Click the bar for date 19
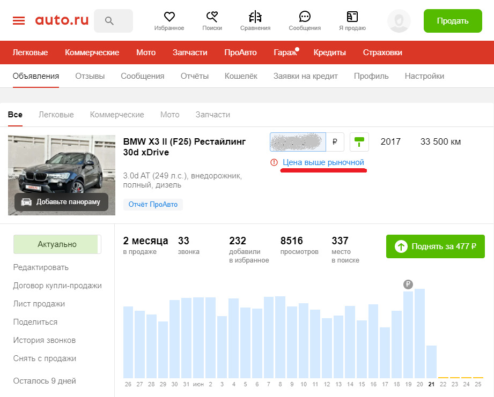This screenshot has width=494, height=397. [408, 335]
